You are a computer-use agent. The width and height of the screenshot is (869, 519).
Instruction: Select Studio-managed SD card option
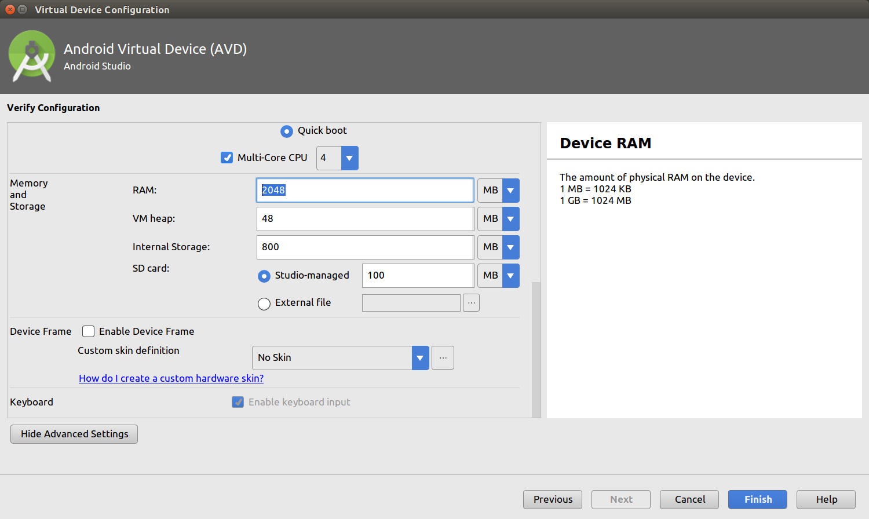[264, 276]
